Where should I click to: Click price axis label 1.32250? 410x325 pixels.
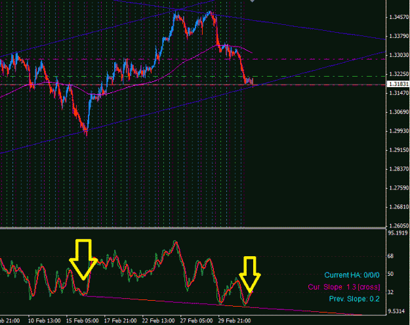[399, 74]
